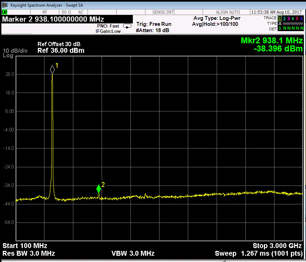Click the trace 1 detector S indicator
Image resolution: width=306 pixels, height=262 pixels.
(x=280, y=28)
